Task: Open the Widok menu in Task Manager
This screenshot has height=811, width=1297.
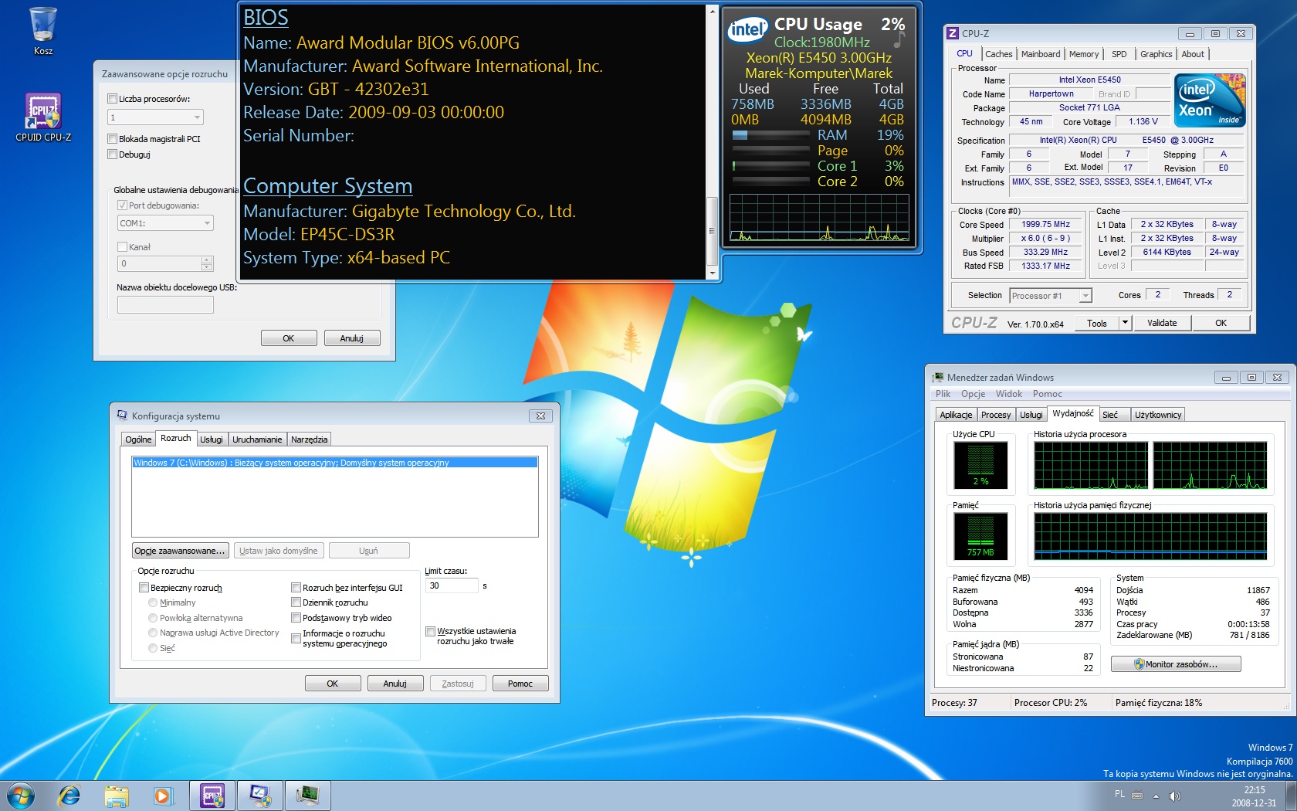Action: click(1008, 394)
